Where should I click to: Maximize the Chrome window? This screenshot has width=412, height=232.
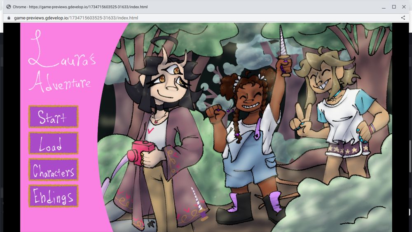click(x=394, y=7)
